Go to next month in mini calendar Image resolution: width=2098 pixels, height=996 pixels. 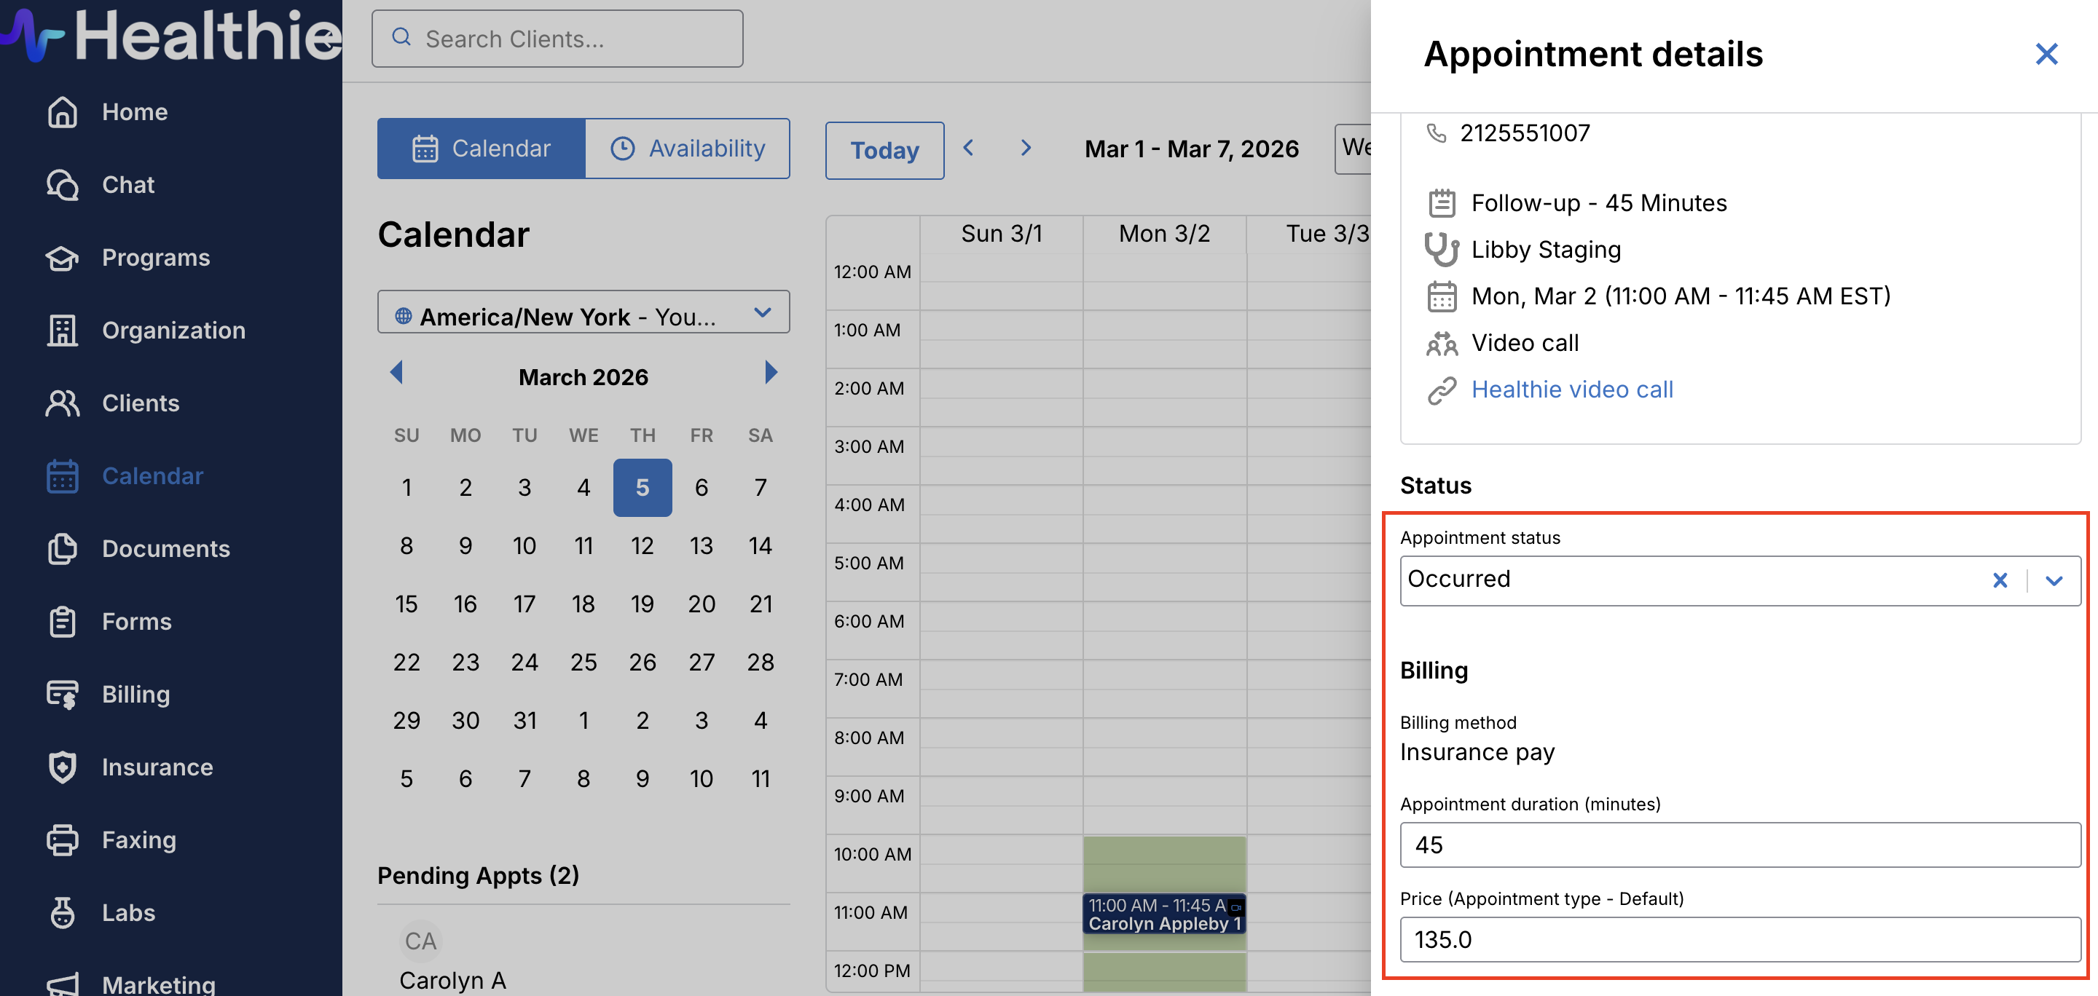(771, 373)
